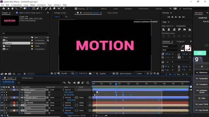Hide YASSINE layer with eye toggle

[2, 103]
